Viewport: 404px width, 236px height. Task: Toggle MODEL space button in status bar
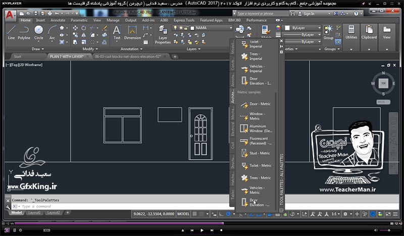pyautogui.click(x=183, y=214)
